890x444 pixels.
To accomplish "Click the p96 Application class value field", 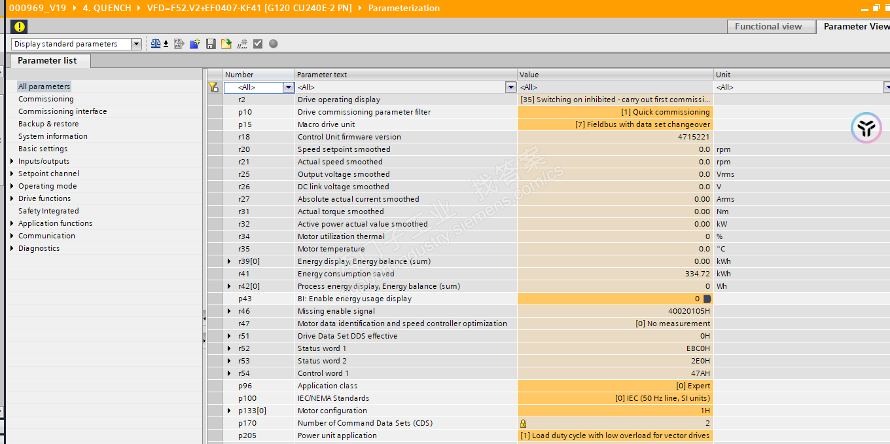I will coord(615,386).
